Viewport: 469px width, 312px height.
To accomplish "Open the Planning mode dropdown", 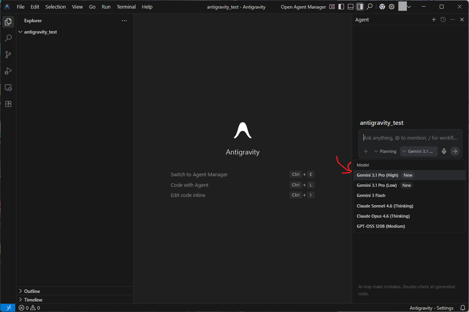I will 385,151.
